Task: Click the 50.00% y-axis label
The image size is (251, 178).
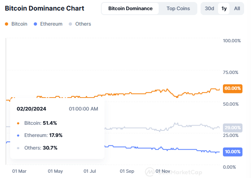Action: [x=231, y=104]
